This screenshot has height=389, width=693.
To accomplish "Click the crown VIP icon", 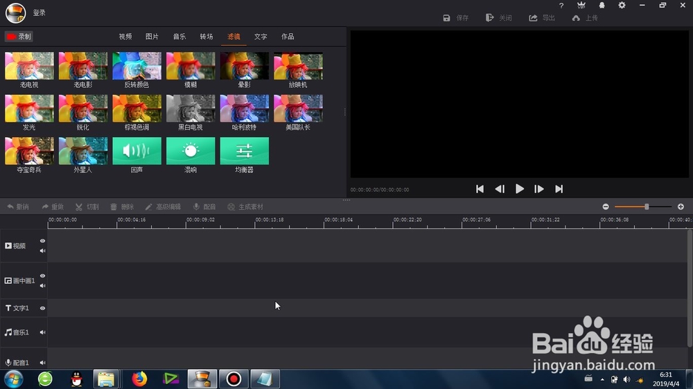I will point(581,6).
